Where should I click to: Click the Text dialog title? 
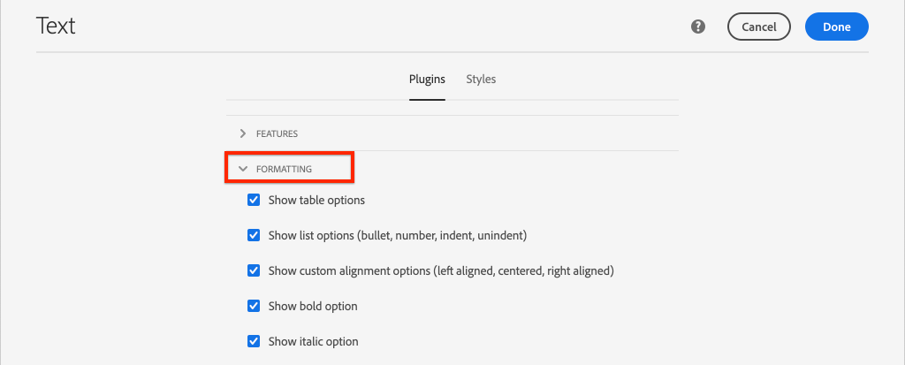point(56,26)
